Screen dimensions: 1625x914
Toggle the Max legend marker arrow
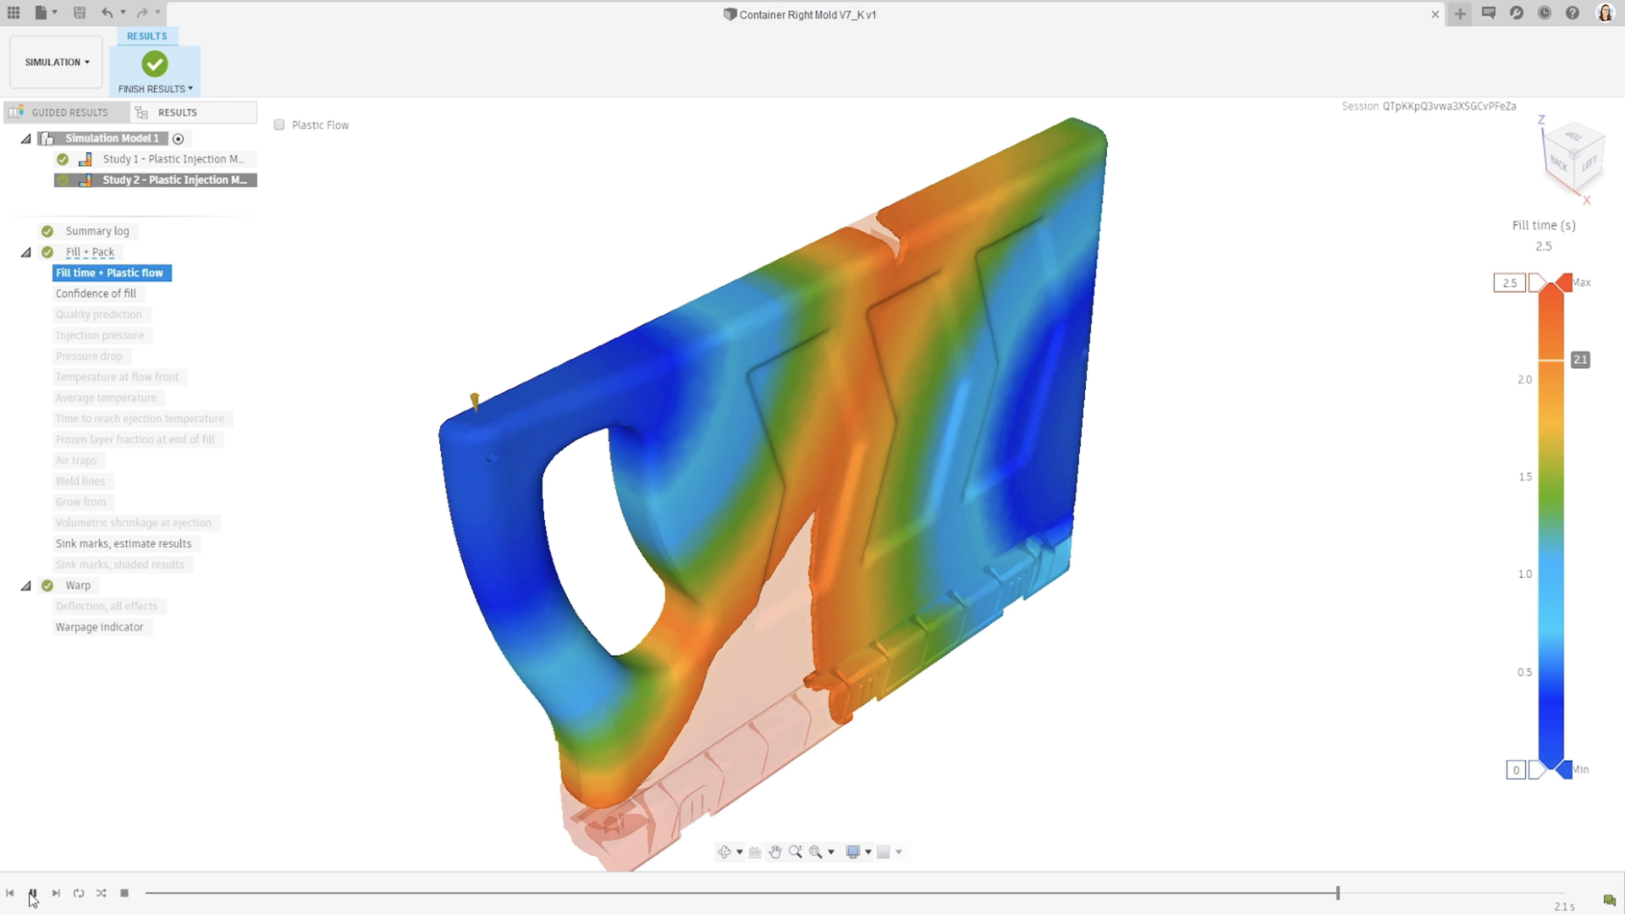pyautogui.click(x=1563, y=283)
